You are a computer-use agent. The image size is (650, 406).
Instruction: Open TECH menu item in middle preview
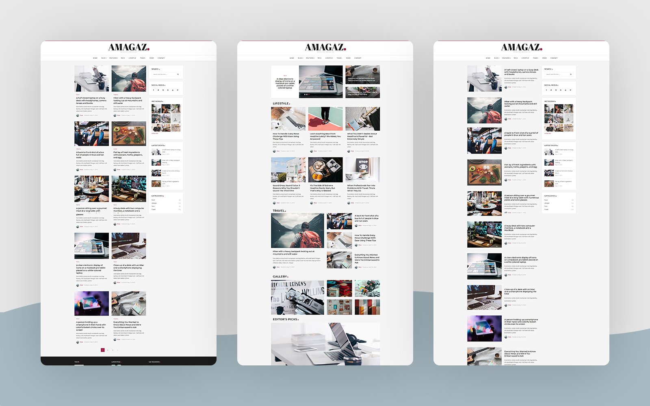point(319,58)
